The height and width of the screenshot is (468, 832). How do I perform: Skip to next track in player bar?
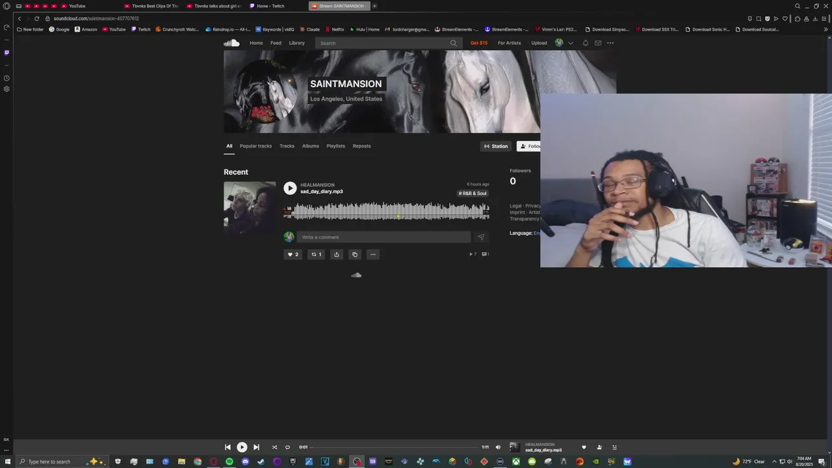click(x=256, y=447)
